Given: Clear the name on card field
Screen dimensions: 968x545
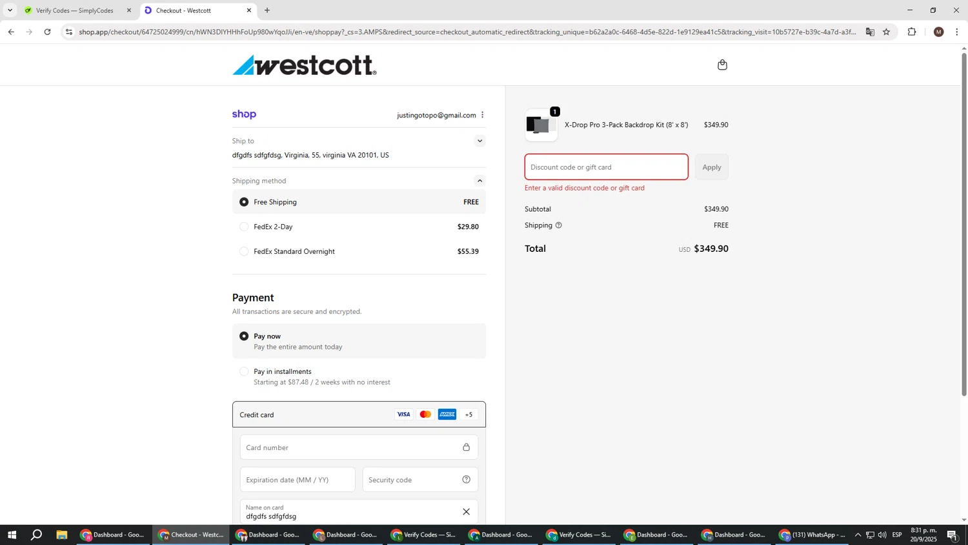Looking at the screenshot, I should click(466, 512).
